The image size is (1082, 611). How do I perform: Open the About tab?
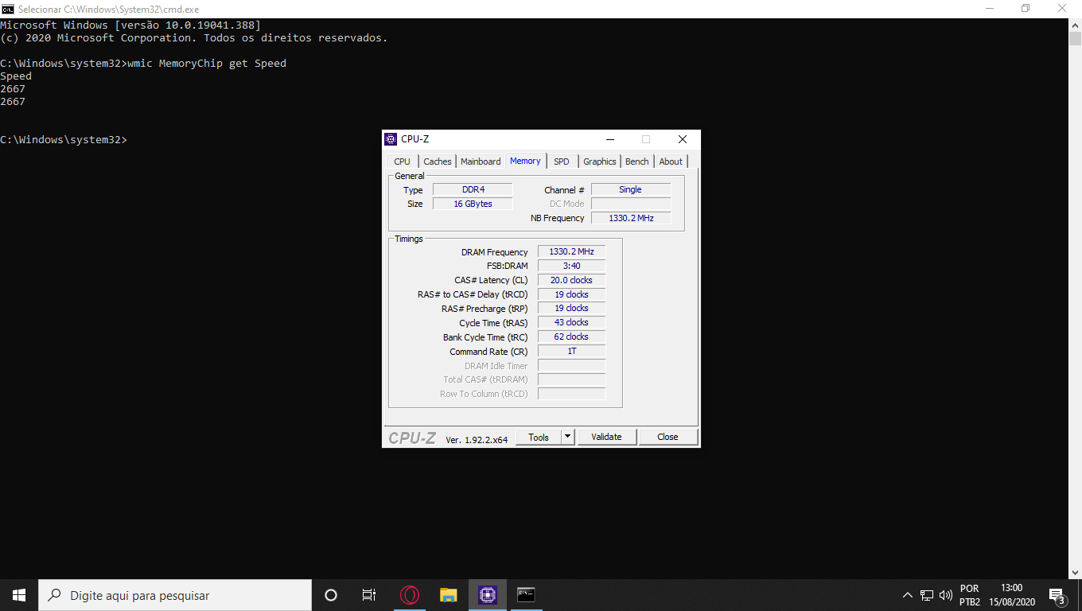[671, 162]
